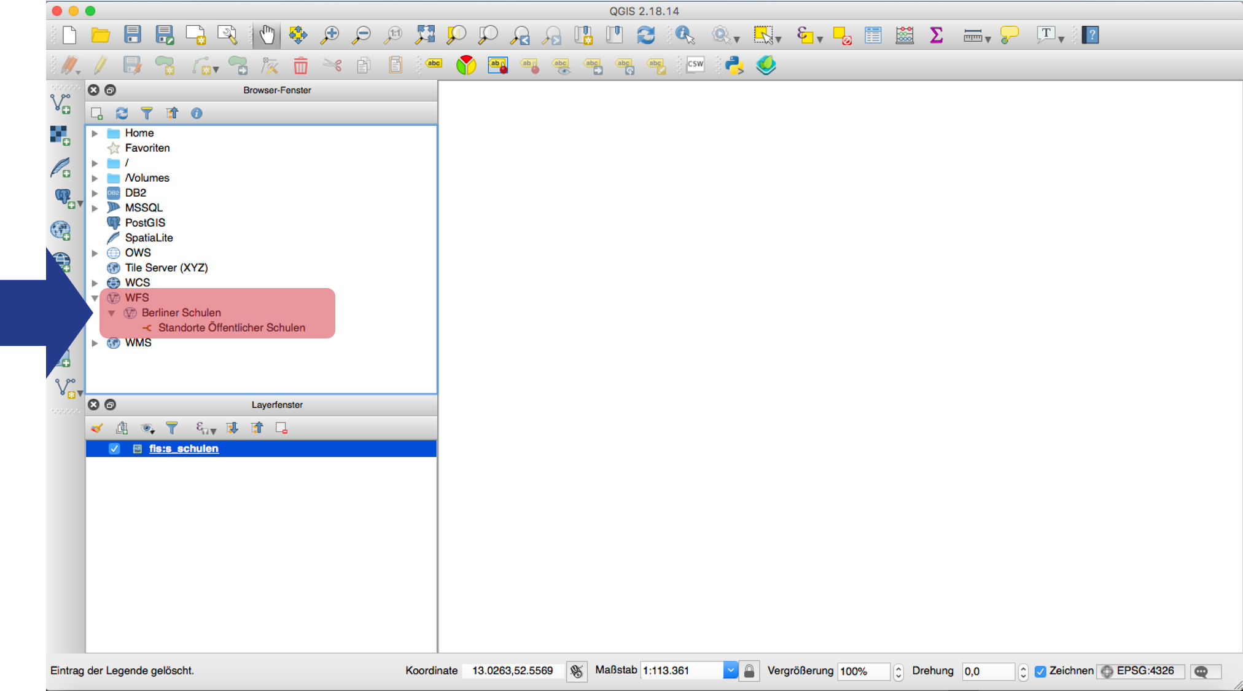This screenshot has height=691, width=1243.
Task: Open the measure tool dropdown arrow
Action: tap(988, 39)
